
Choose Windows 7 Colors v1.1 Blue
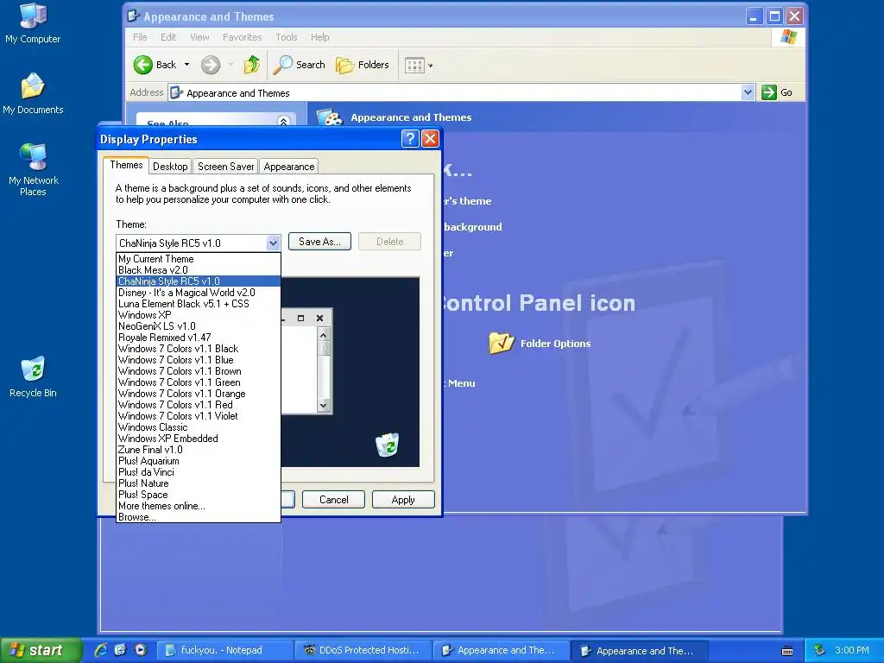pos(199,360)
